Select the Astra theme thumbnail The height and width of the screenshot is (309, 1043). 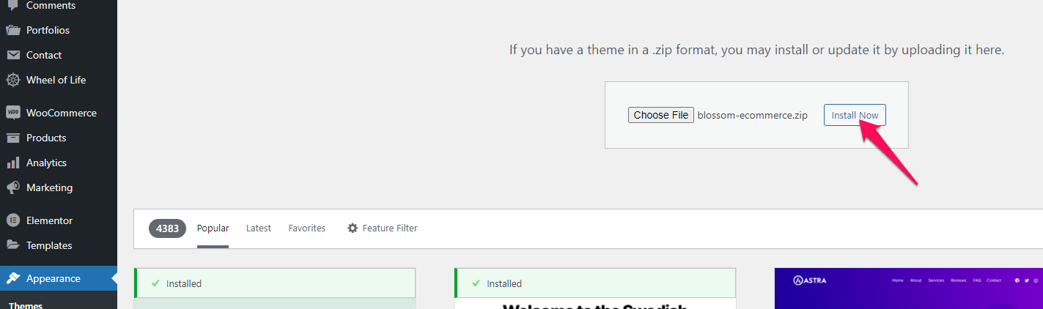click(909, 288)
